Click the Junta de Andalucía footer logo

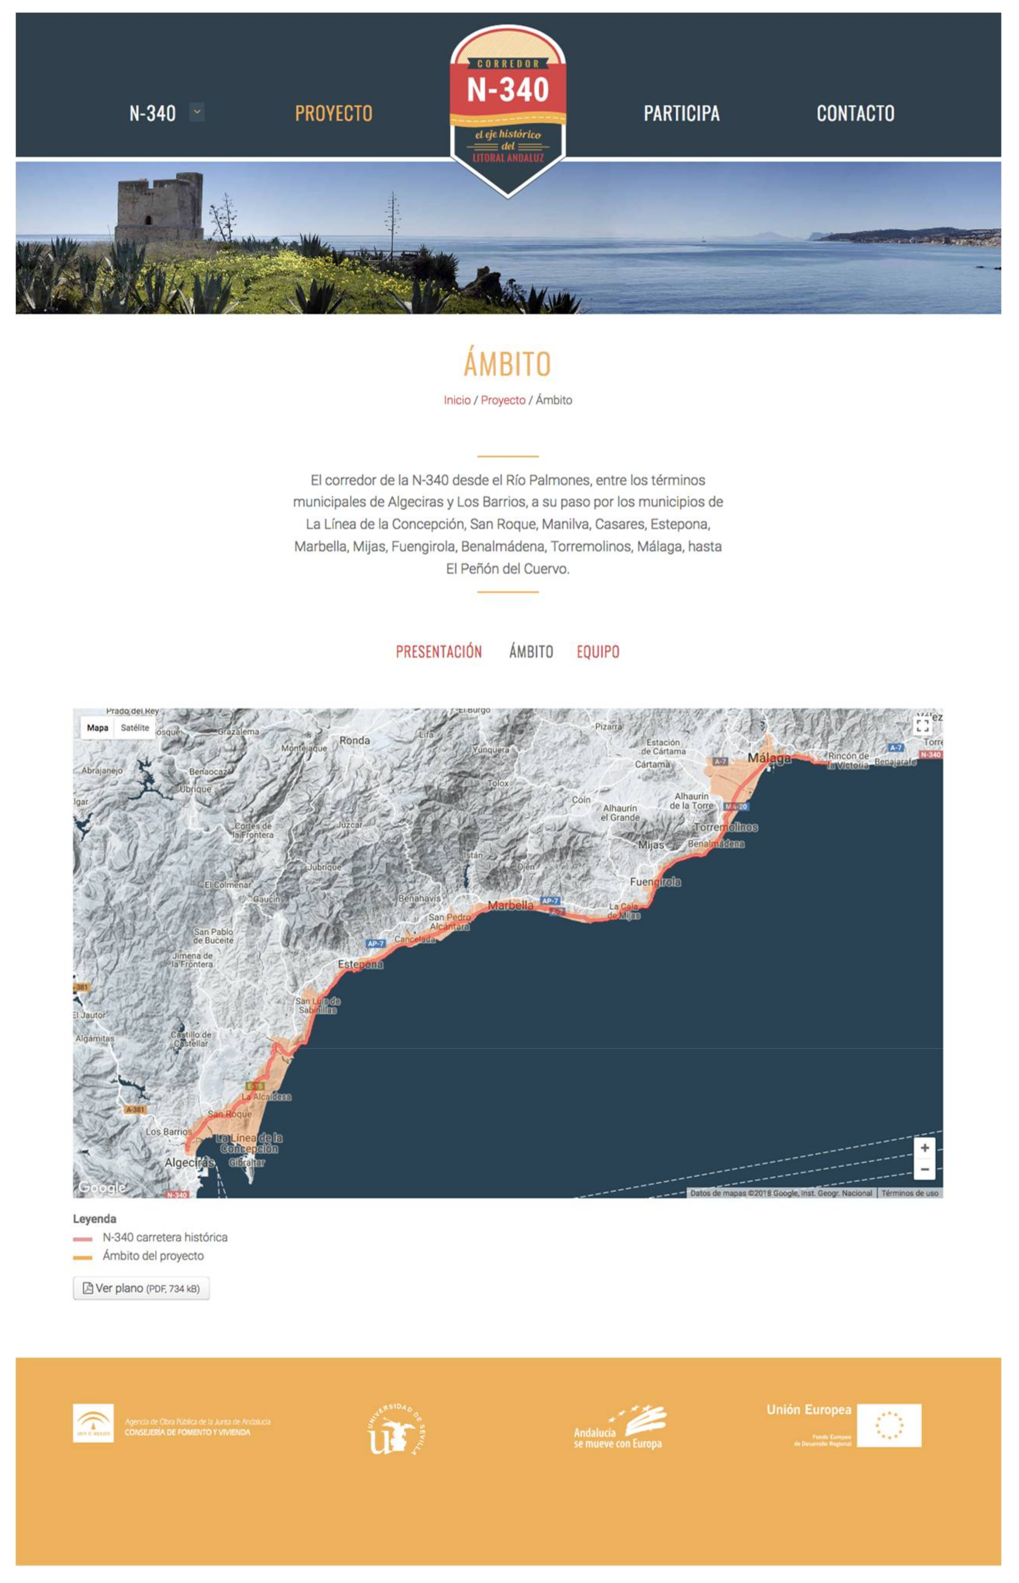(x=93, y=1423)
